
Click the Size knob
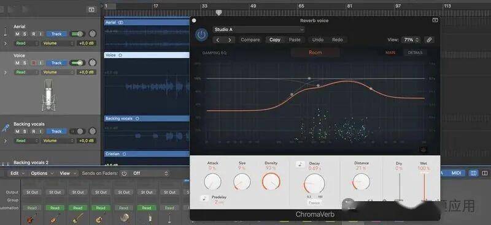[242, 182]
